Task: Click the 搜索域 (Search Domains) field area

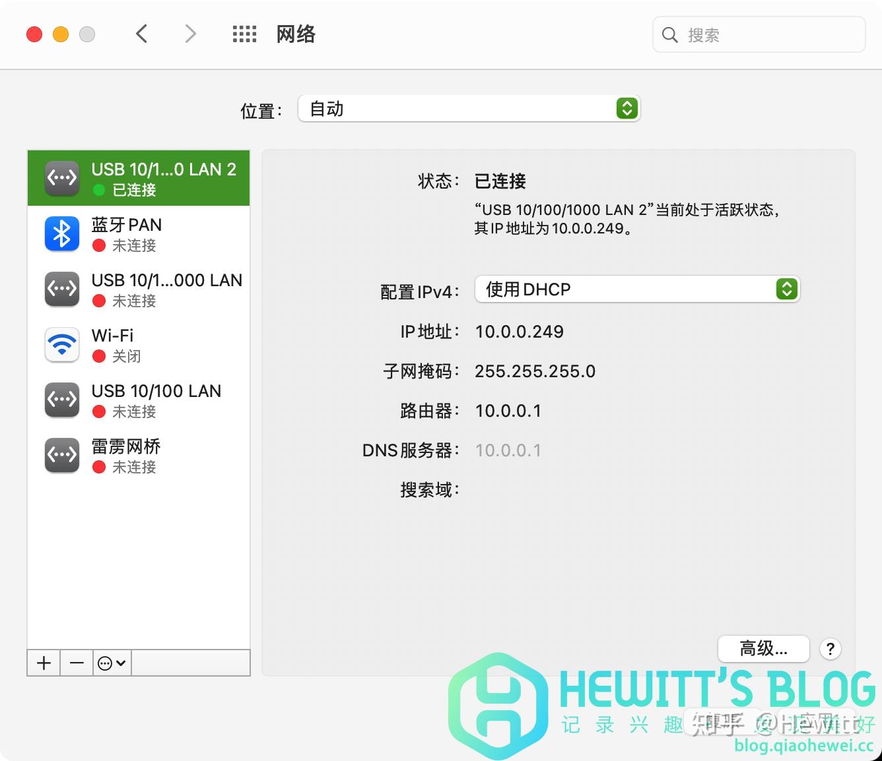Action: [528, 489]
